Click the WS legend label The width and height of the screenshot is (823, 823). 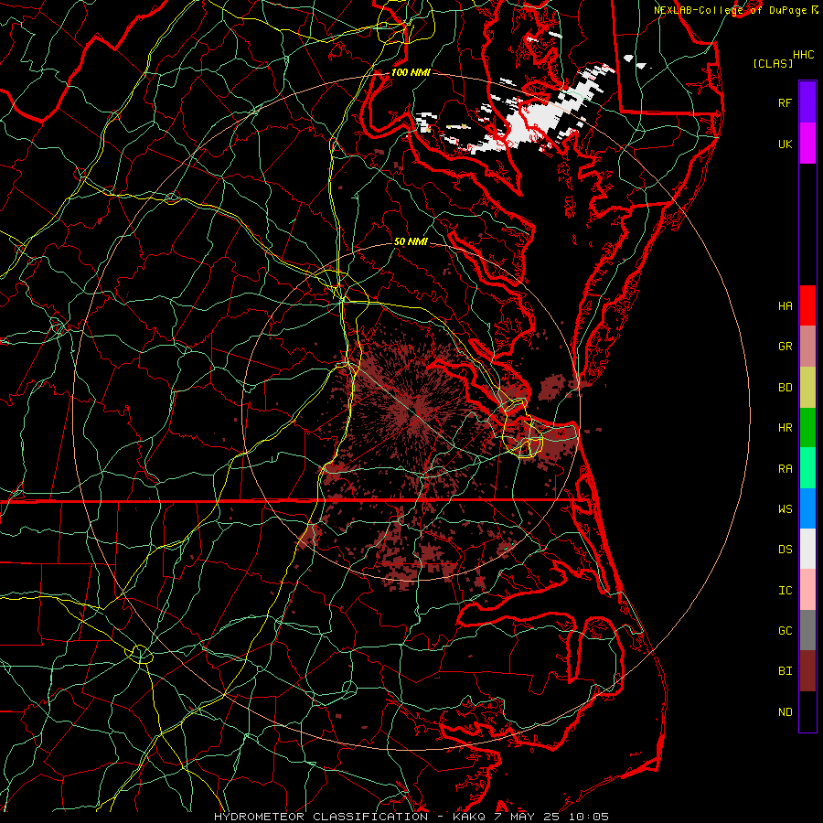tap(785, 509)
